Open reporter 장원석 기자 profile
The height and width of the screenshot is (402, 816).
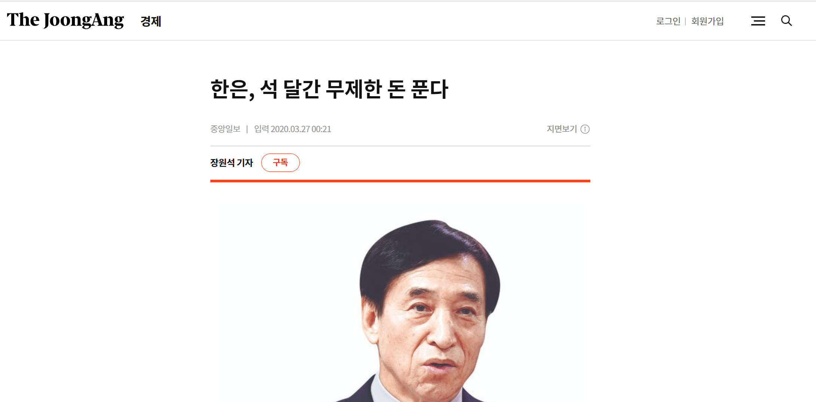tap(232, 163)
